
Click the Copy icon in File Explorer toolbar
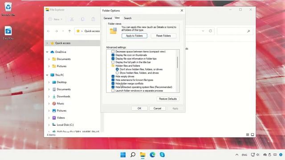[x=82, y=19]
